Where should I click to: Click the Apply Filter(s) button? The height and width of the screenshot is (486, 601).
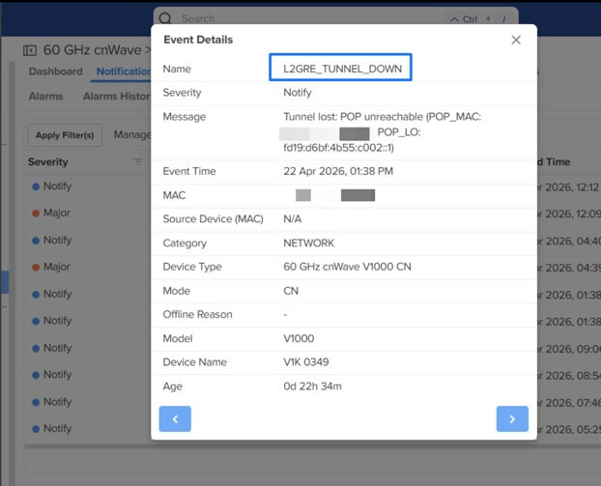65,135
